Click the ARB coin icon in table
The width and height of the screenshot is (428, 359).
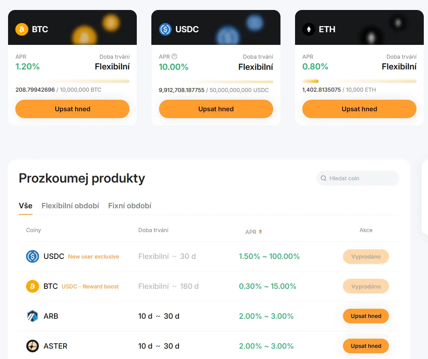click(x=33, y=316)
